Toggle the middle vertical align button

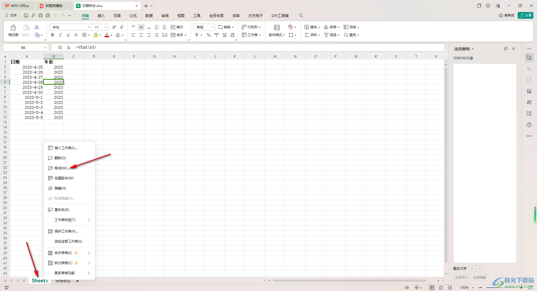[141, 27]
